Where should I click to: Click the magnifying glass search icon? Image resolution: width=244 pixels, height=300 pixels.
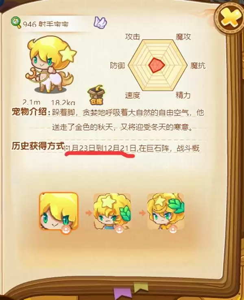16,22
